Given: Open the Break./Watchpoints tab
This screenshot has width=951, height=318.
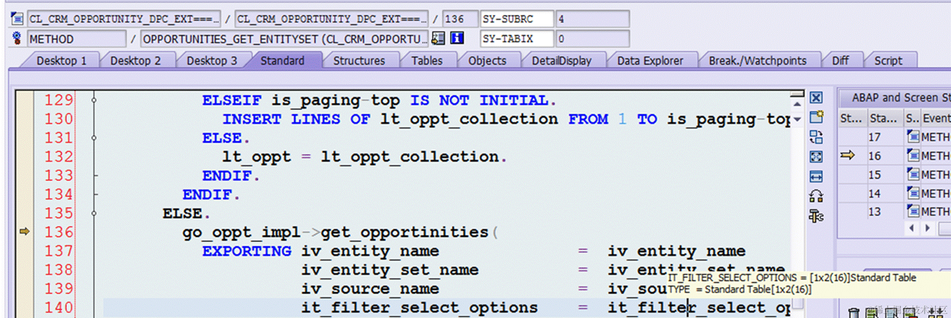Looking at the screenshot, I should [757, 61].
